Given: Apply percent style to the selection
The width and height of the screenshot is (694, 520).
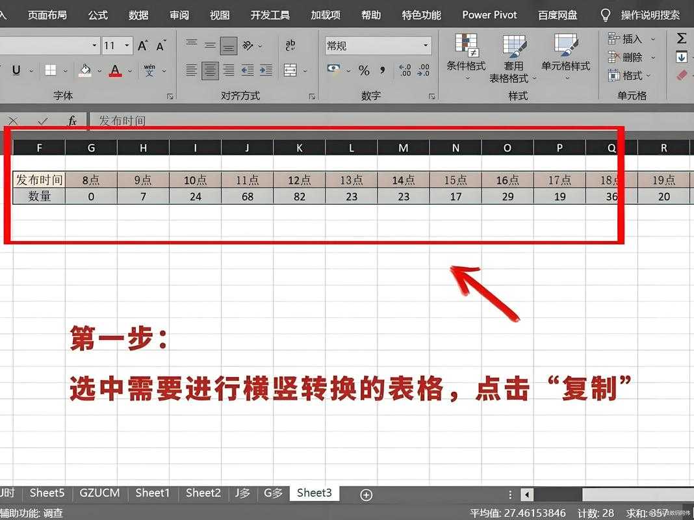Looking at the screenshot, I should point(365,71).
